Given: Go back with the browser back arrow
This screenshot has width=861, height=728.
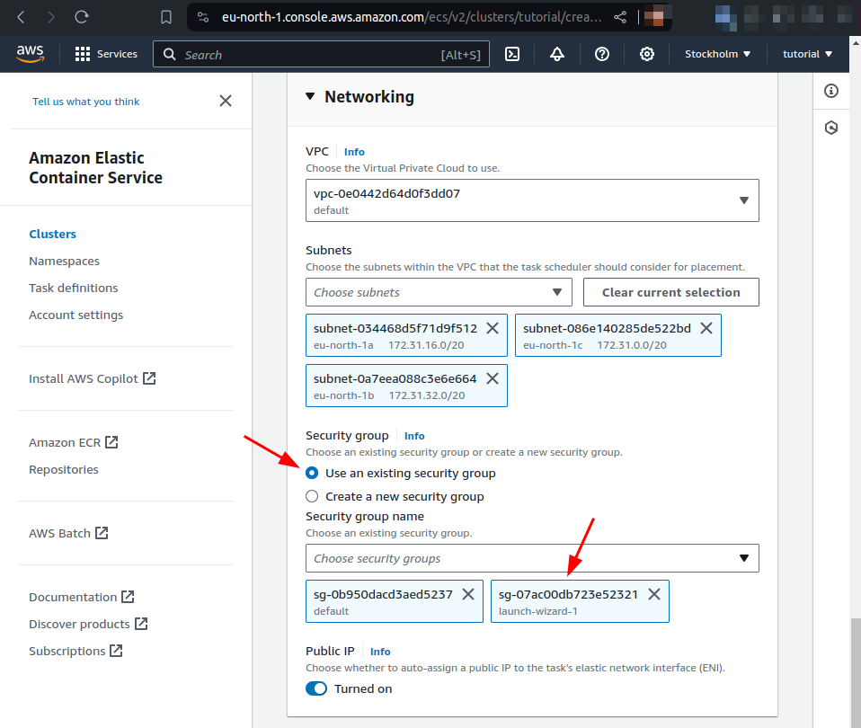Looking at the screenshot, I should (21, 18).
